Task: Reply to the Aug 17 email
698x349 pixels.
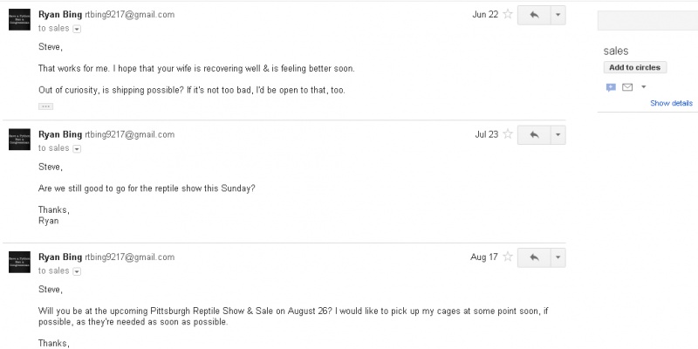Action: (x=534, y=257)
